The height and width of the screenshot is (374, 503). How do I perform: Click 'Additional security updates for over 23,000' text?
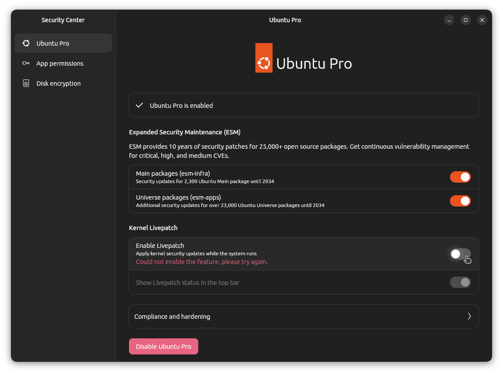click(x=230, y=205)
